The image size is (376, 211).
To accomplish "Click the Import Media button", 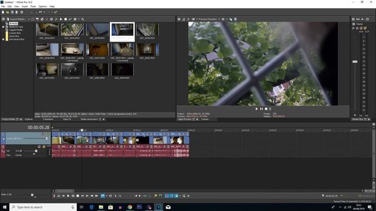I will point(16,19).
